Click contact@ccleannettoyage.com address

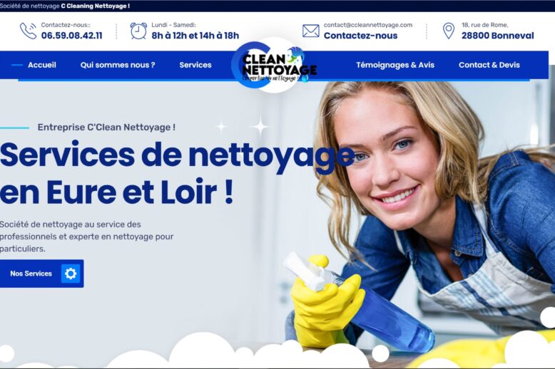(368, 25)
